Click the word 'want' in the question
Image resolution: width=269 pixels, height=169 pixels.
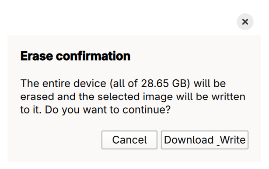95,110
